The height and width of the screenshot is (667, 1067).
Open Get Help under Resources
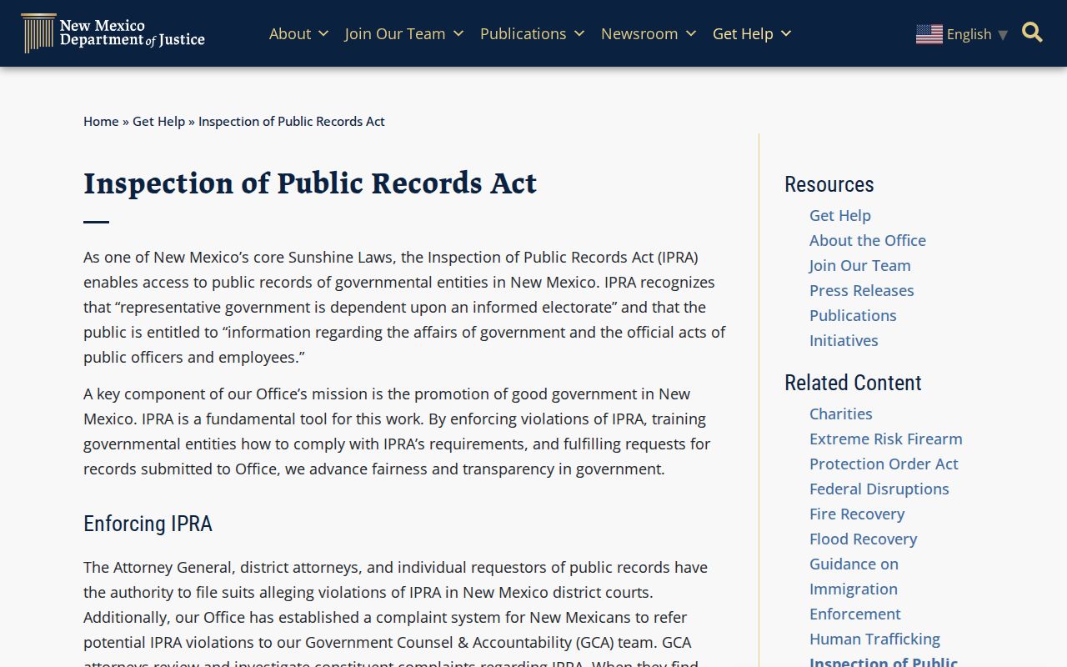coord(840,215)
